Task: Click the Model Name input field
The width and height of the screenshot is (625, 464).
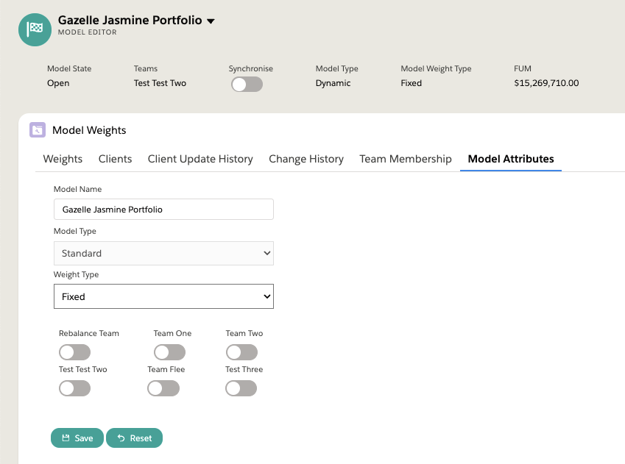Action: click(163, 210)
